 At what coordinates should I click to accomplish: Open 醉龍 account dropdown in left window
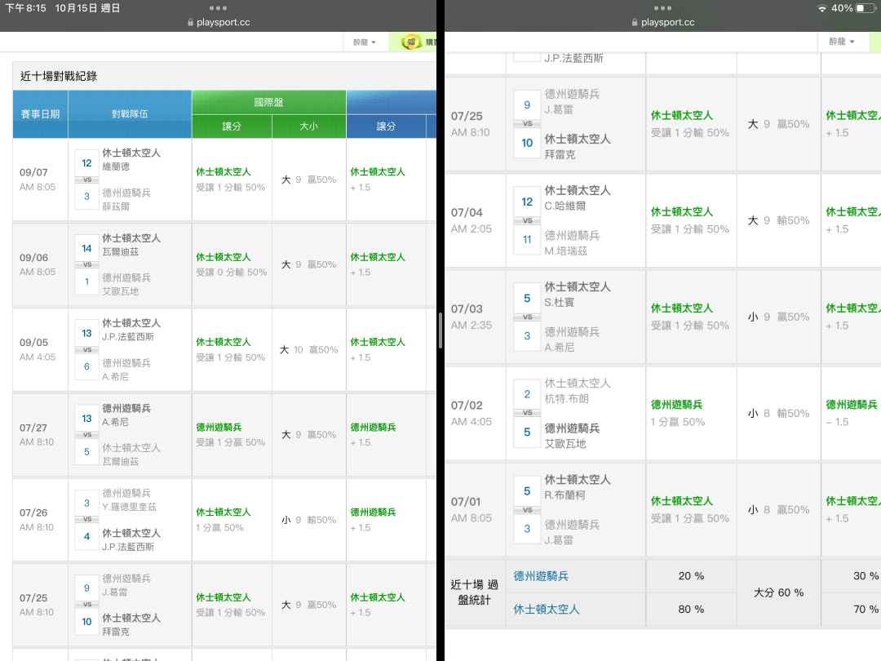pyautogui.click(x=364, y=42)
